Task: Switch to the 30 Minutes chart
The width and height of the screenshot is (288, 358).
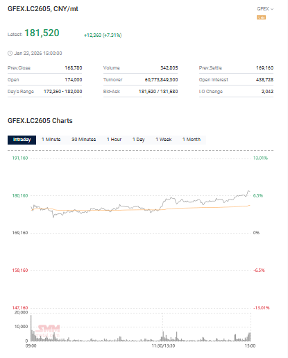Action: point(83,140)
